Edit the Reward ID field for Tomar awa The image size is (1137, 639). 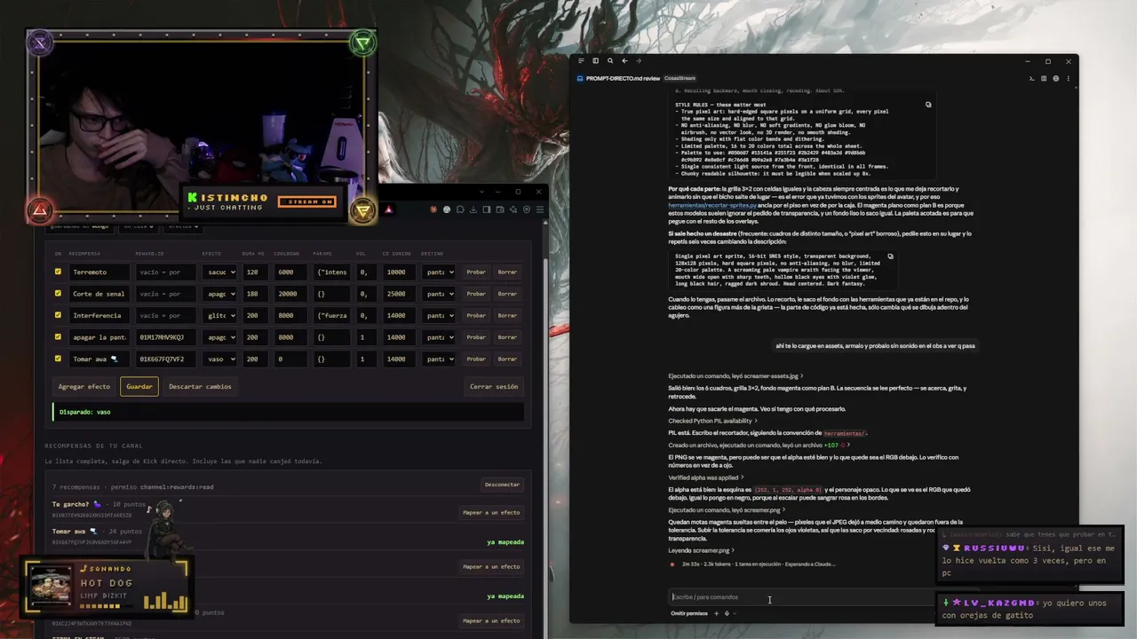(x=166, y=359)
